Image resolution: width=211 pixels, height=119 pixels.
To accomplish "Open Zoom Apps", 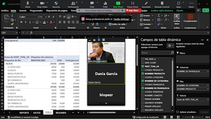I will pos(178,5).
